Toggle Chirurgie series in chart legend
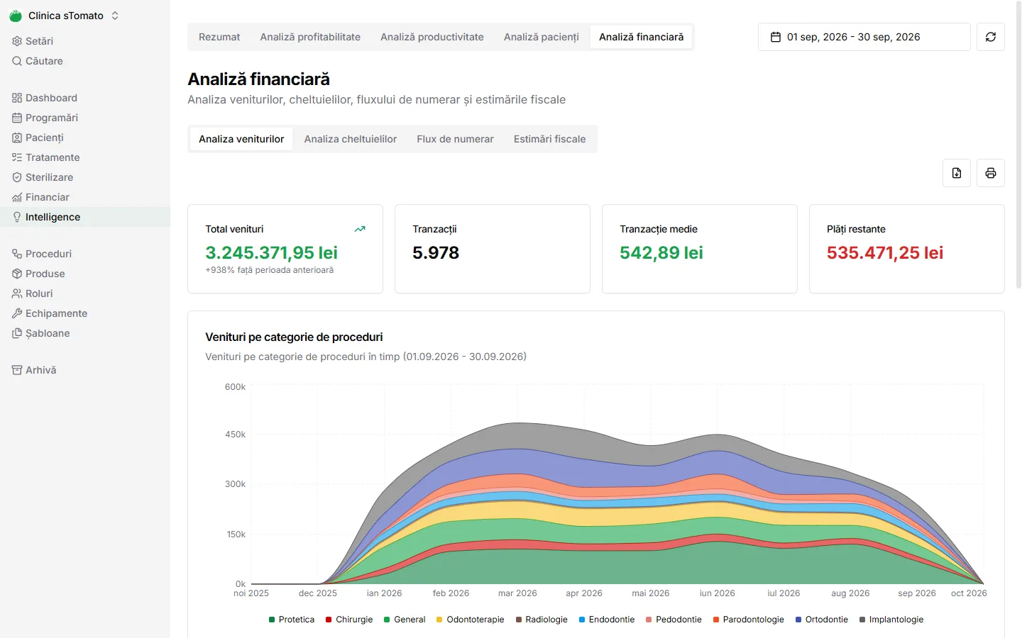The height and width of the screenshot is (638, 1022). coord(349,620)
